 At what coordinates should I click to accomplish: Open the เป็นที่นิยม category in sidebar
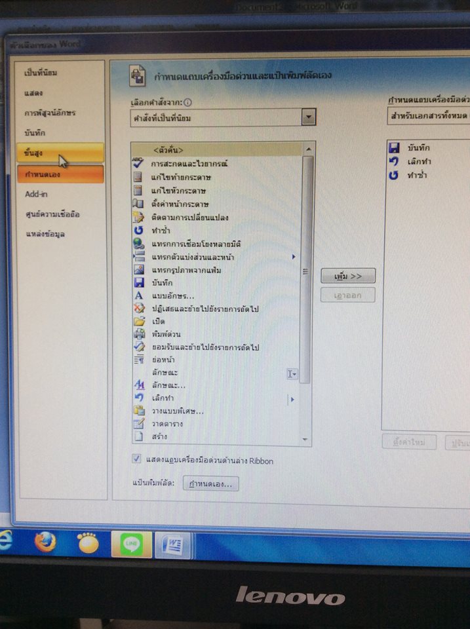41,73
